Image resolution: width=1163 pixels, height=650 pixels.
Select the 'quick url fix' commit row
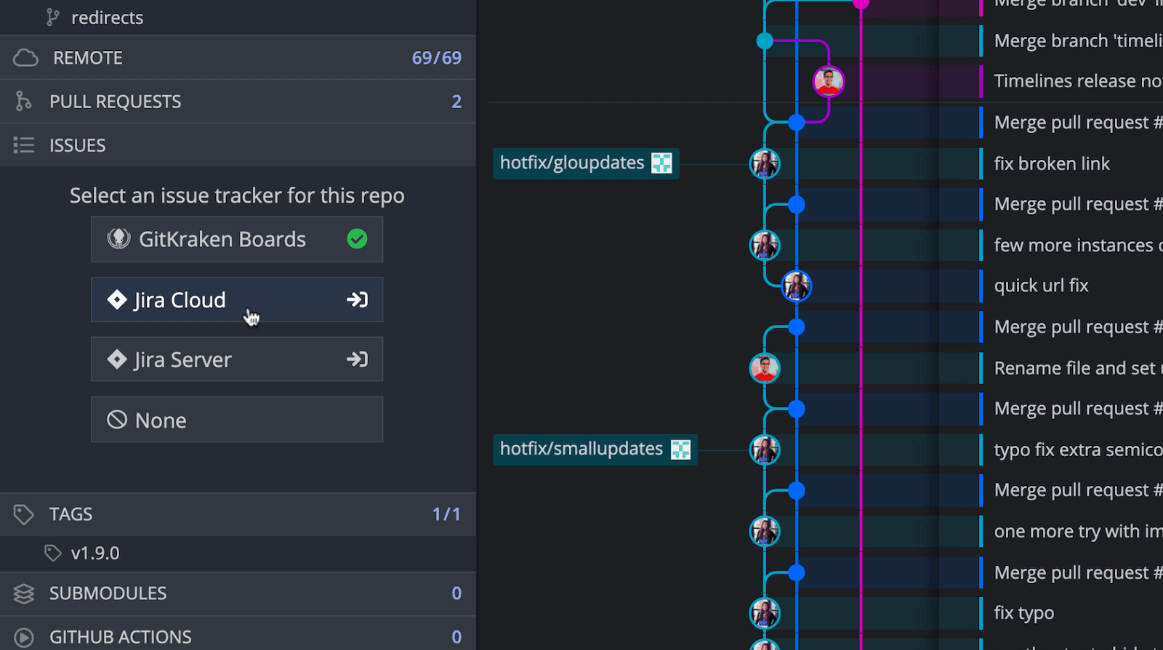click(x=1041, y=286)
